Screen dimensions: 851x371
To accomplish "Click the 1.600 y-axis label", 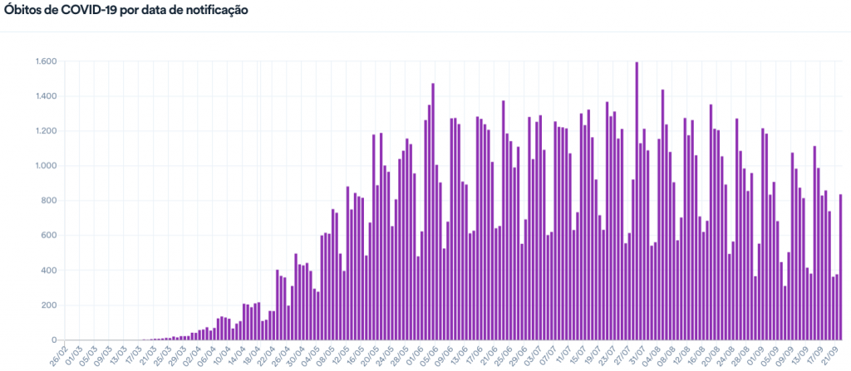I will 45,61.
